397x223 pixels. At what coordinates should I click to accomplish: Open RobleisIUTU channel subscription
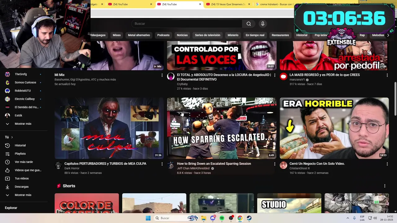[x=23, y=91]
